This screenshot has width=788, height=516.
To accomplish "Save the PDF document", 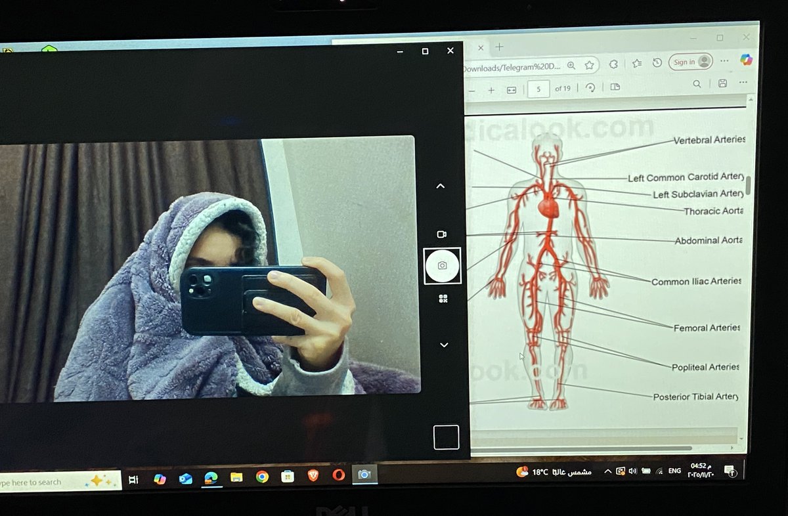I will [x=722, y=83].
